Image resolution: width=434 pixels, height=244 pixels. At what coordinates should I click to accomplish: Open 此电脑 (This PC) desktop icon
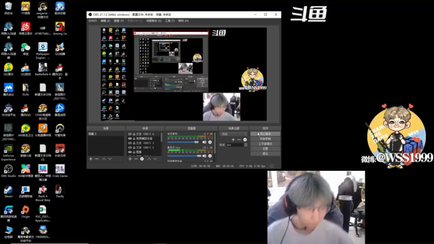click(x=8, y=232)
